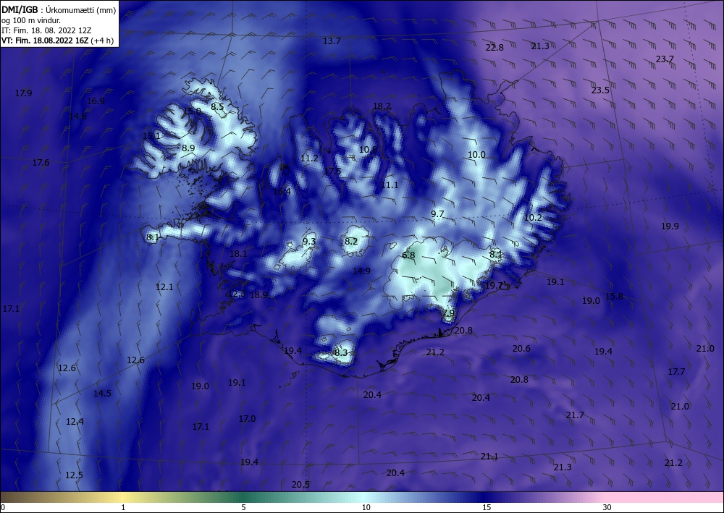Image resolution: width=724 pixels, height=513 pixels.
Task: Click the 11.1 value on the map
Action: pyautogui.click(x=390, y=185)
